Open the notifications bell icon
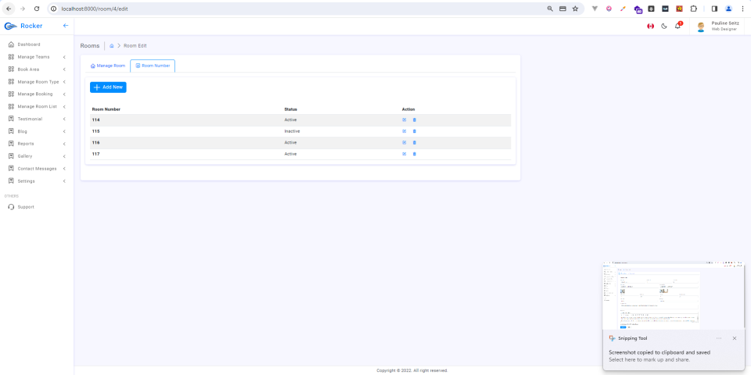This screenshot has height=375, width=751. pos(677,27)
